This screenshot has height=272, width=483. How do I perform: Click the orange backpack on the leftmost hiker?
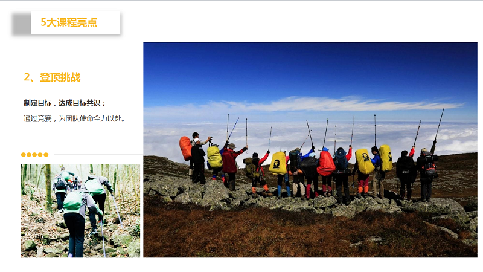point(185,148)
